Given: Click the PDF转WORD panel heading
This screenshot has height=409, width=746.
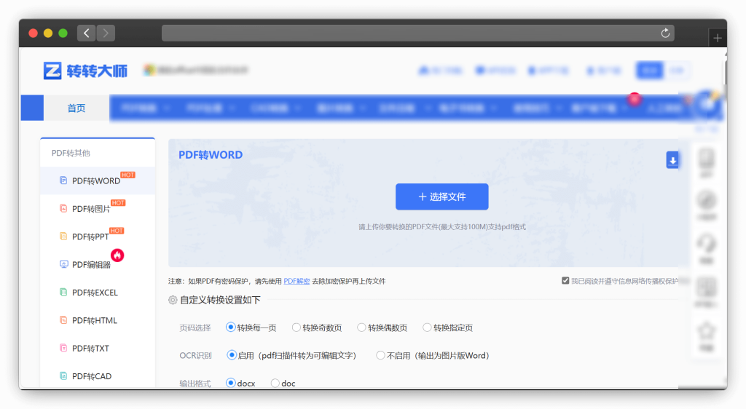Looking at the screenshot, I should click(211, 155).
